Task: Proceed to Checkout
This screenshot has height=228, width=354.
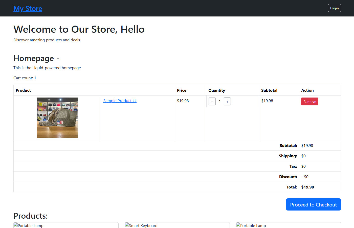Action: [x=313, y=204]
